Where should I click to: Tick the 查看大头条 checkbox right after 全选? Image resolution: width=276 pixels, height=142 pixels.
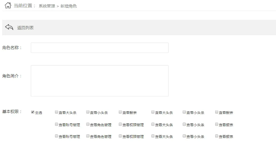click(x=56, y=112)
